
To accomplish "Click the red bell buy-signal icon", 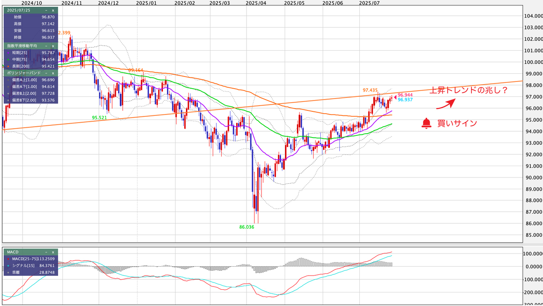I will point(426,123).
